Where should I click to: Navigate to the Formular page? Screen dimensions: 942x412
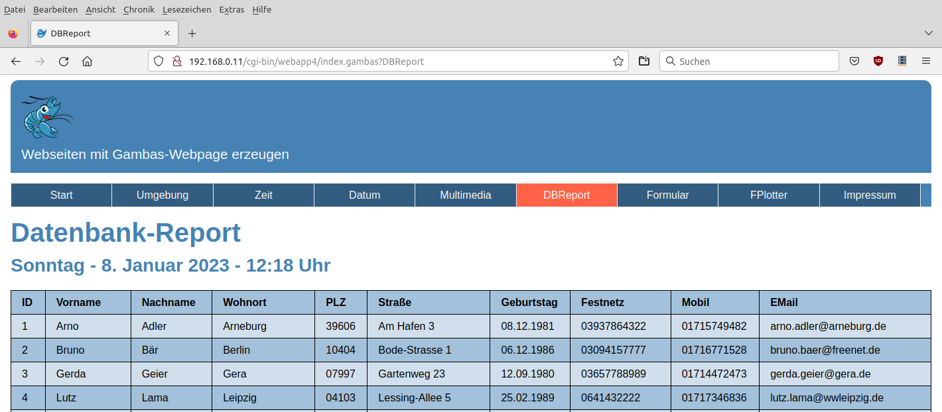(667, 195)
